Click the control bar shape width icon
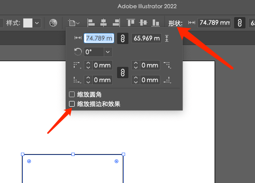 click(192, 23)
